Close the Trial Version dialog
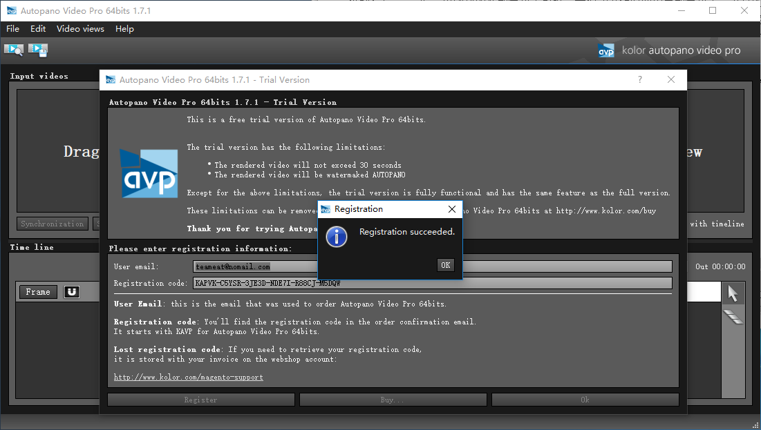This screenshot has width=761, height=430. [670, 79]
